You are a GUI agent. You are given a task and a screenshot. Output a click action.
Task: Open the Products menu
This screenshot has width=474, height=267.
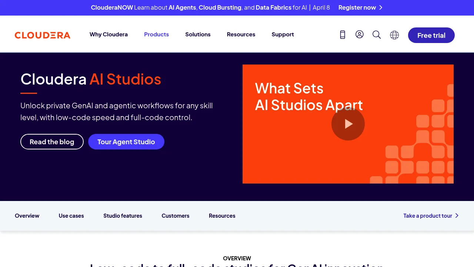pyautogui.click(x=156, y=34)
